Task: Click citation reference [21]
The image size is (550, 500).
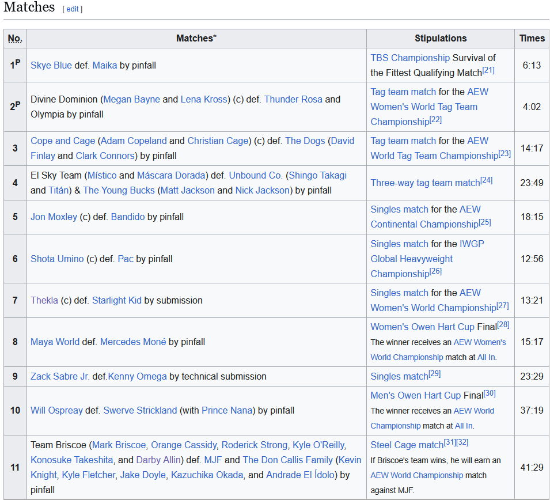Action: pos(488,70)
